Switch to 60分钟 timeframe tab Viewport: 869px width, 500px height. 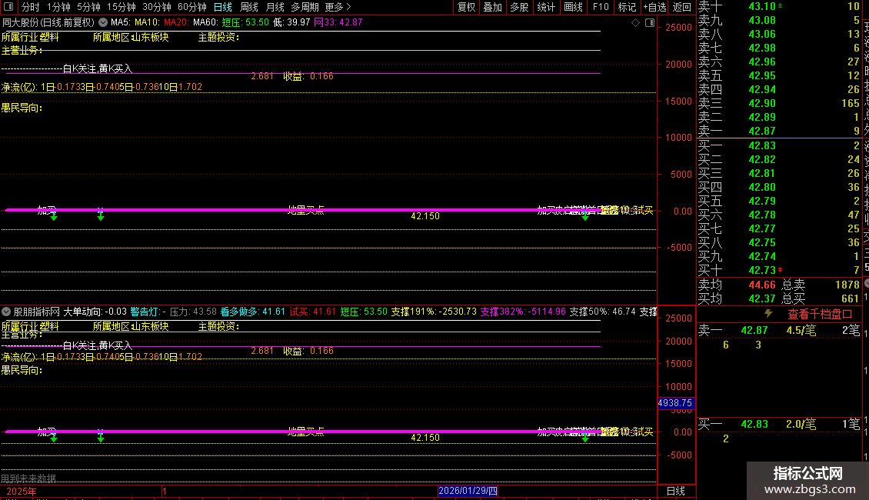[192, 7]
